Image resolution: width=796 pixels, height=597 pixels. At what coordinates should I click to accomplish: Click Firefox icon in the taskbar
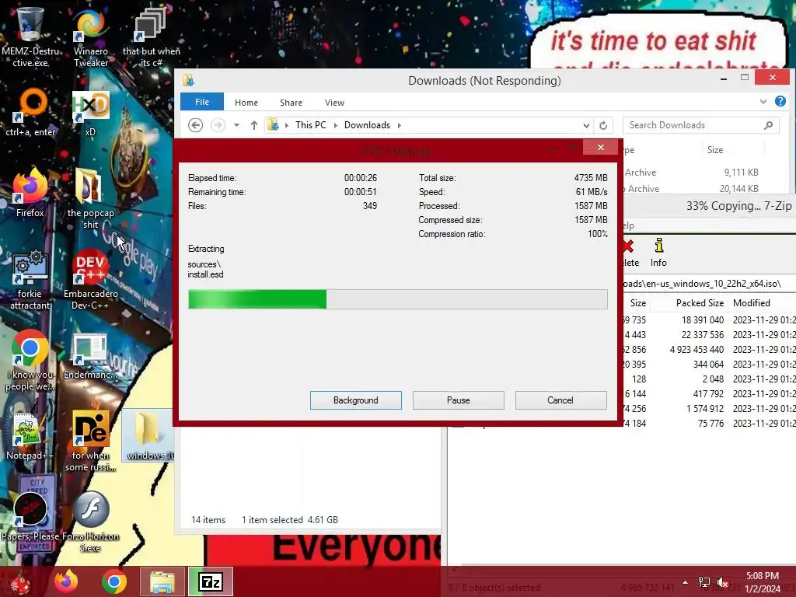pos(66,581)
